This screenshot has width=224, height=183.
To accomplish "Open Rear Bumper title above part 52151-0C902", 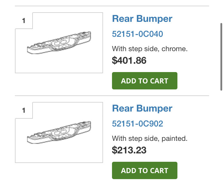I will click(x=142, y=109).
